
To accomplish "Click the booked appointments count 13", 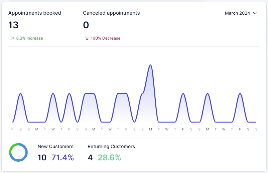I will coord(13,25).
